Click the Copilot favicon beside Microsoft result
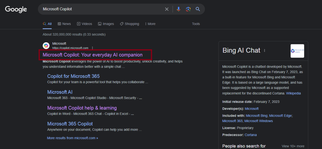 click(46, 46)
